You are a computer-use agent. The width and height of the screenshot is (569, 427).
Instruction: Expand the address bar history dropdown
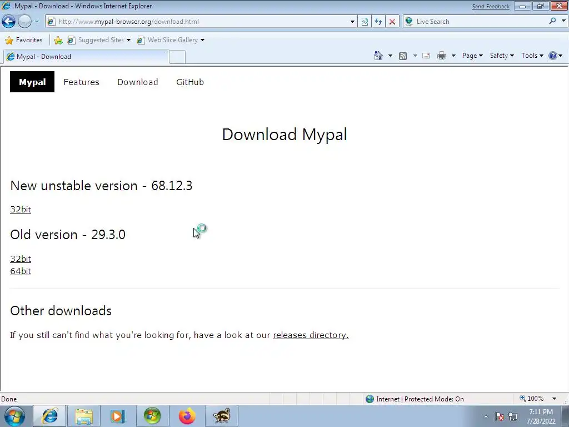coord(352,22)
